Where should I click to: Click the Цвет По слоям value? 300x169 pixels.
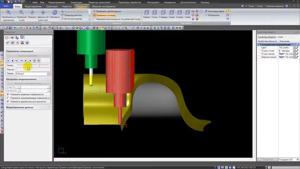(x=285, y=47)
